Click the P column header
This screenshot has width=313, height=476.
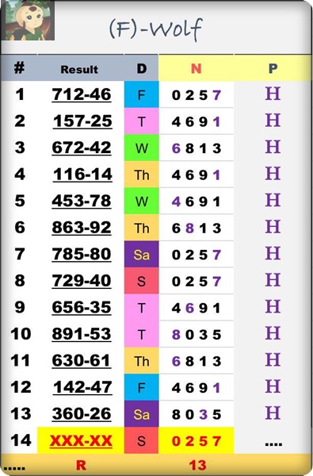point(273,68)
